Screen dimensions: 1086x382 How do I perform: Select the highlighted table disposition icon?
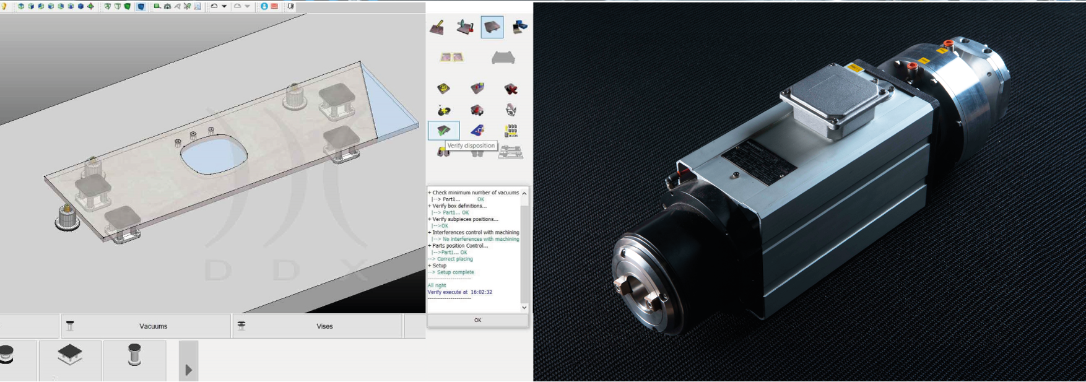492,27
